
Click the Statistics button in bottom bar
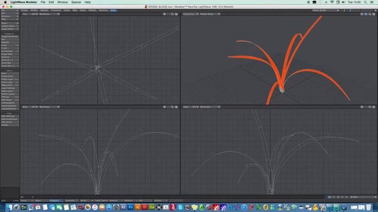[131, 200]
